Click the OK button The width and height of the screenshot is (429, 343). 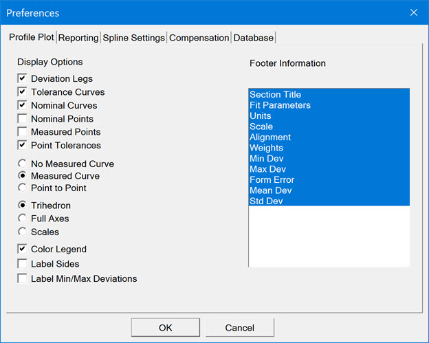tap(165, 327)
